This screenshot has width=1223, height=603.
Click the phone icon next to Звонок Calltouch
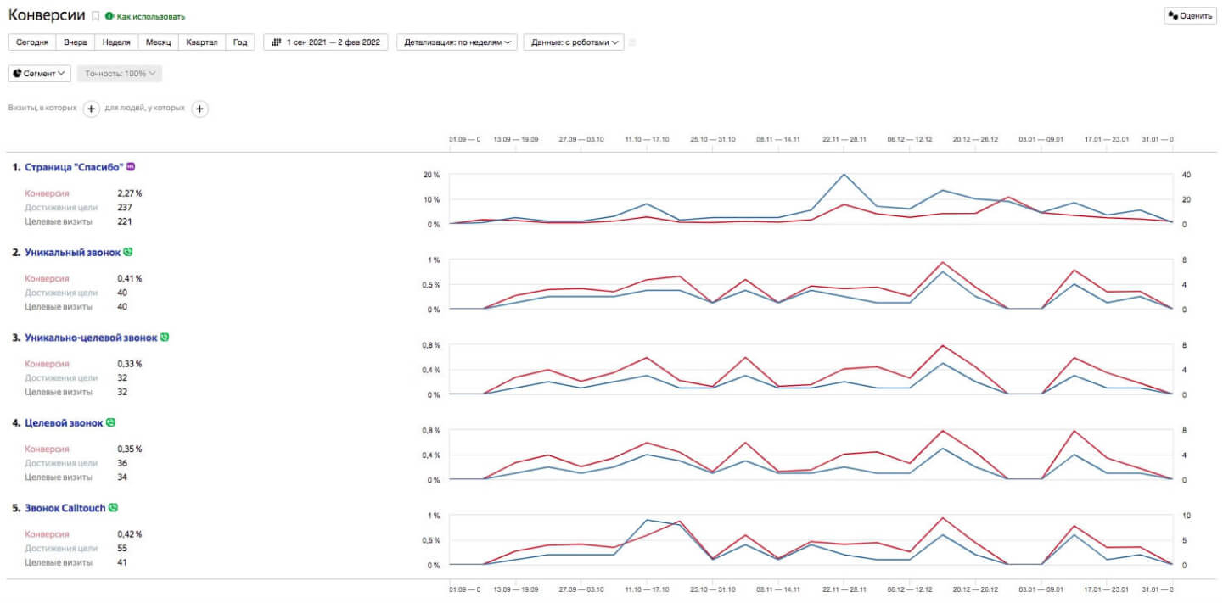(113, 508)
